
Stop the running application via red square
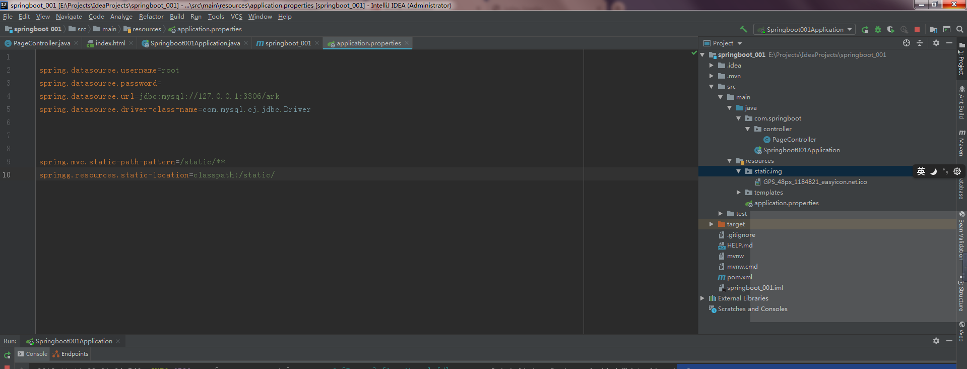(917, 29)
